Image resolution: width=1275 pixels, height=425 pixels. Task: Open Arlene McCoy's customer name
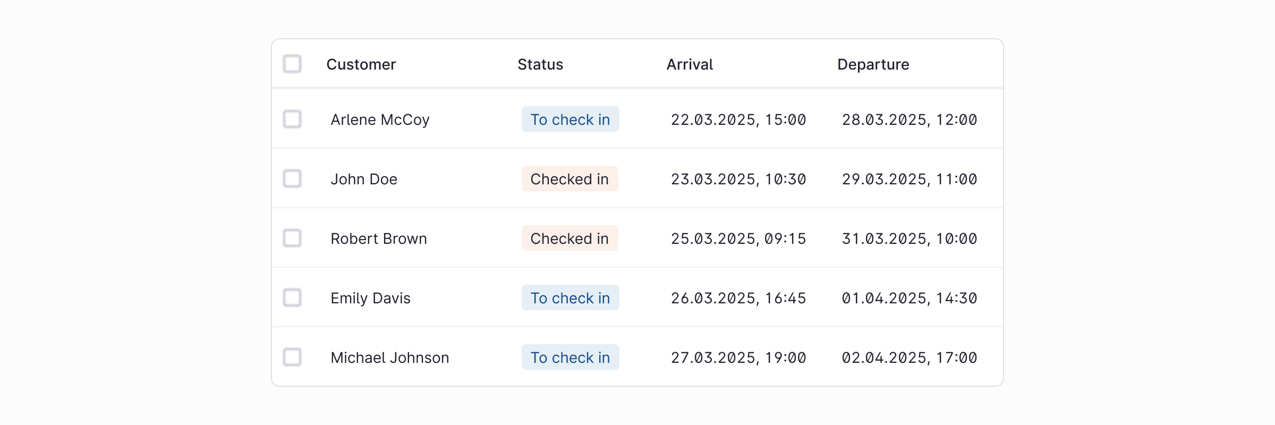click(x=380, y=119)
